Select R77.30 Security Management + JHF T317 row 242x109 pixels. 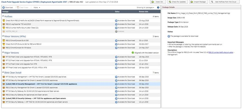(x=81, y=77)
